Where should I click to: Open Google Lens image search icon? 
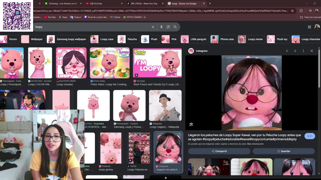click(x=168, y=27)
